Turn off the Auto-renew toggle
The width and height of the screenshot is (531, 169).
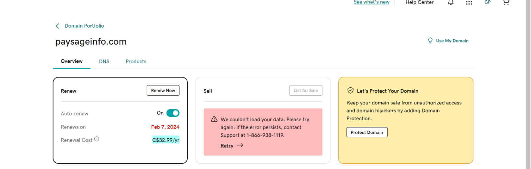coord(173,113)
